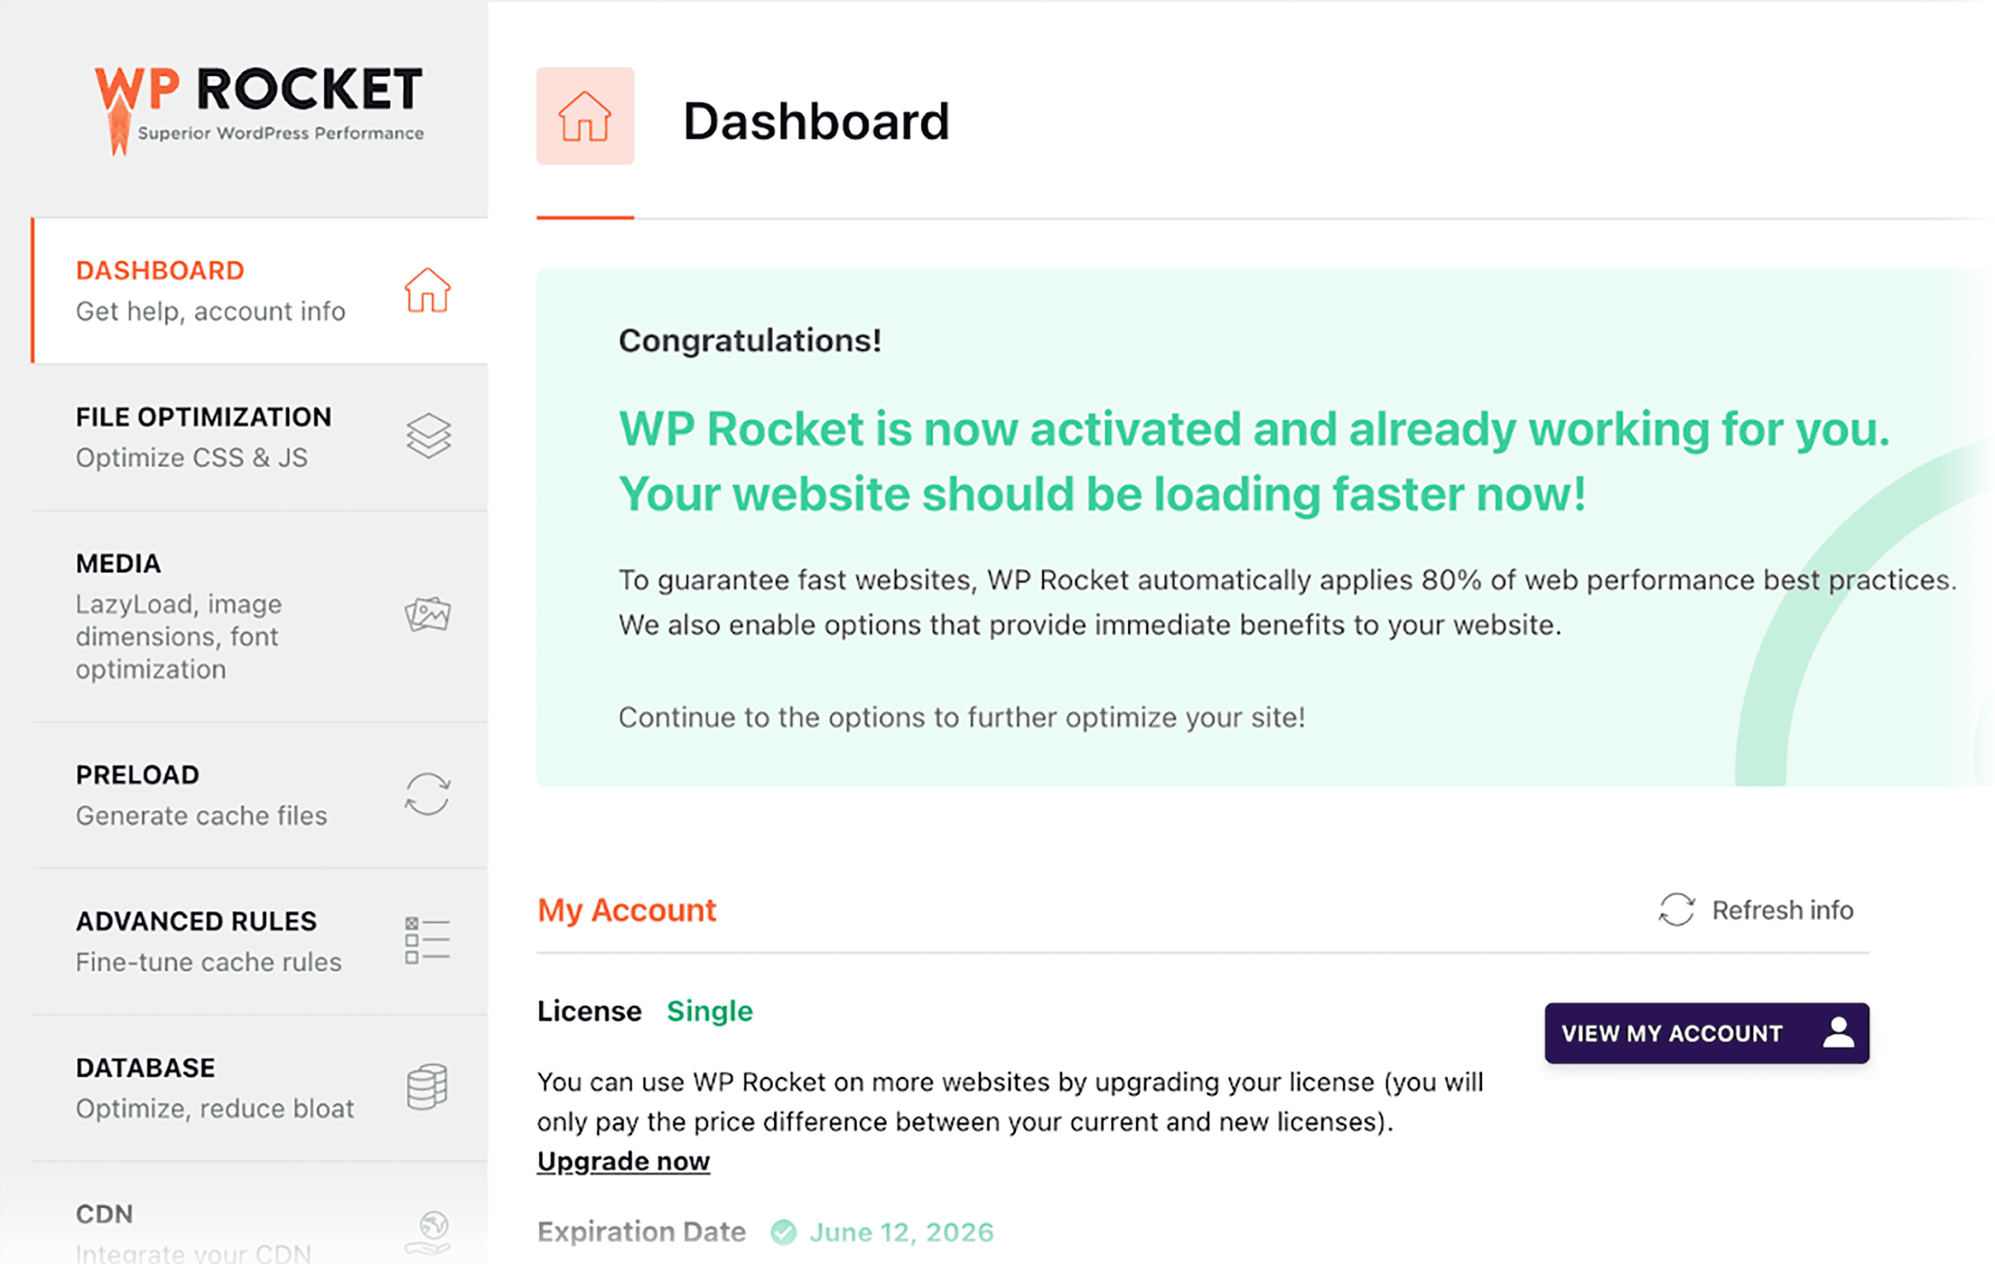Click the Single license label

(x=709, y=1010)
